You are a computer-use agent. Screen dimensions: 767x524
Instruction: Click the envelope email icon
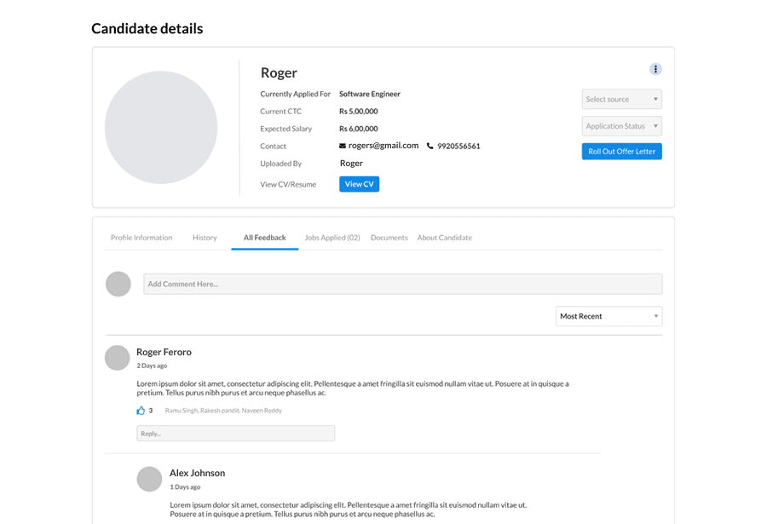coord(343,146)
